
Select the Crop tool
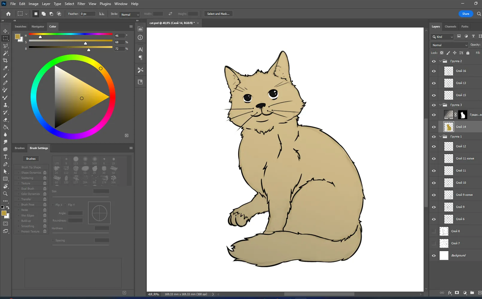click(5, 60)
